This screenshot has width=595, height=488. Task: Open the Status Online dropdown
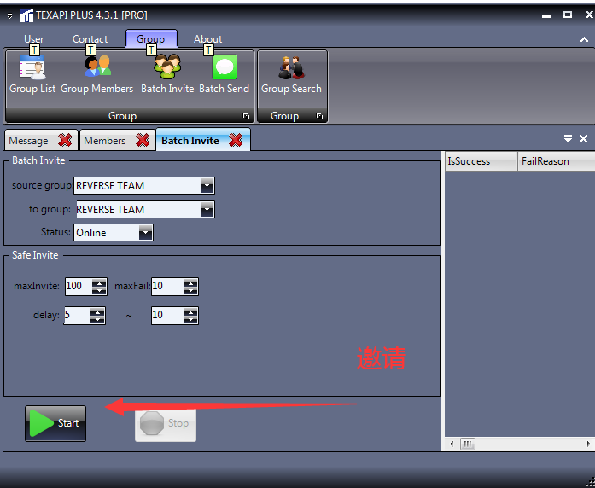pos(145,232)
